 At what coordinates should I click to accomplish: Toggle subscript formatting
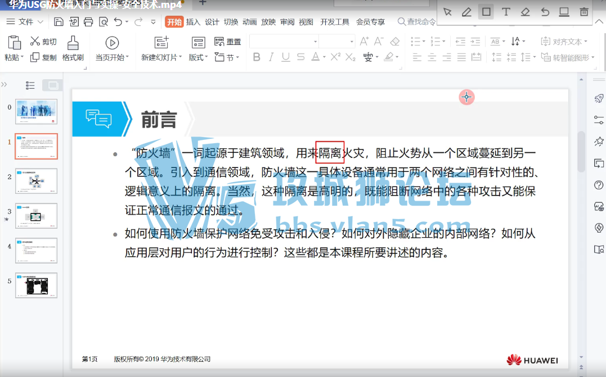(x=350, y=57)
